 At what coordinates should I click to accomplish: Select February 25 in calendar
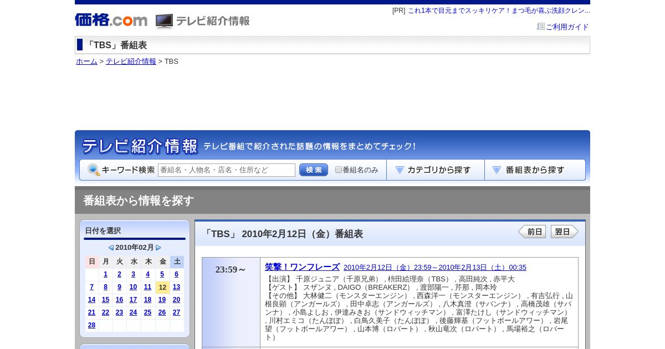(148, 312)
